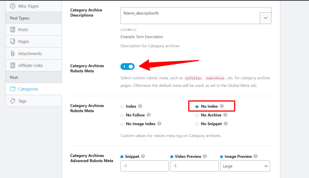Click the Description for Category archives text

click(150, 46)
